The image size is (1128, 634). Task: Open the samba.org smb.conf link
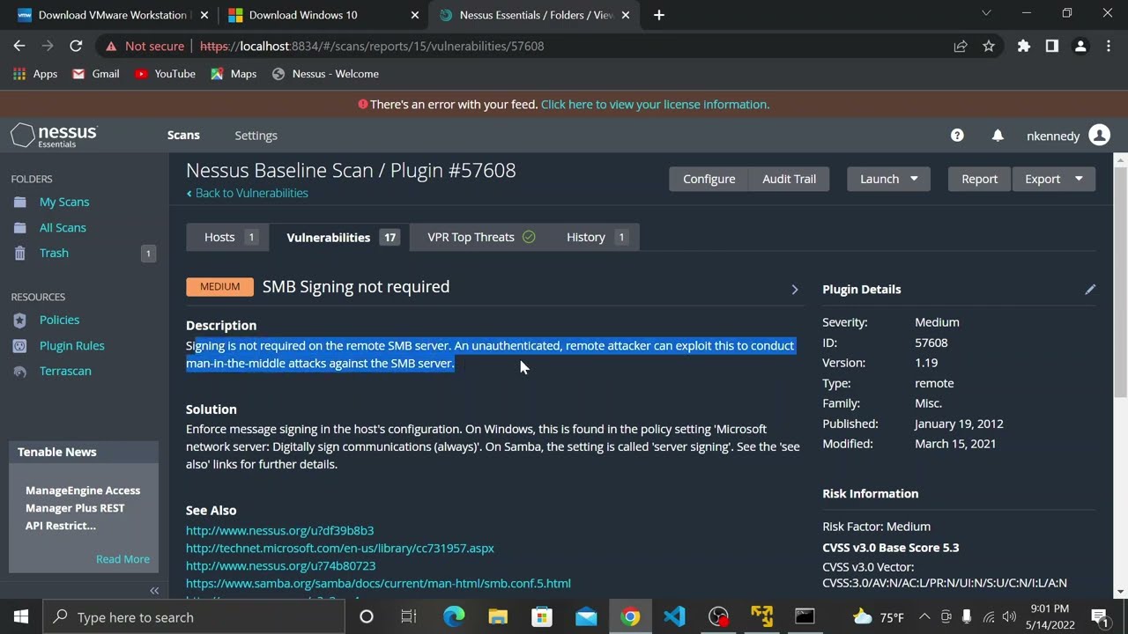378,583
